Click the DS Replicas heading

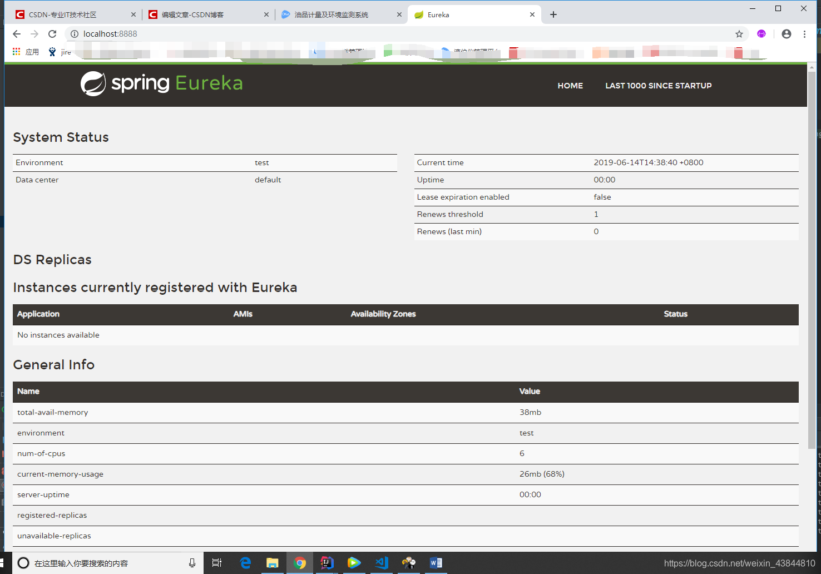[x=52, y=260]
